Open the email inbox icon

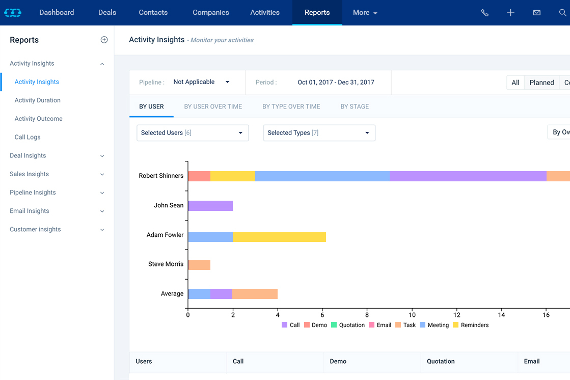[x=536, y=12]
